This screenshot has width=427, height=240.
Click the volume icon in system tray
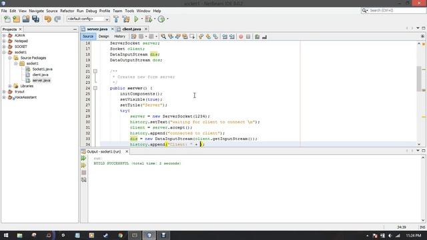click(x=390, y=235)
